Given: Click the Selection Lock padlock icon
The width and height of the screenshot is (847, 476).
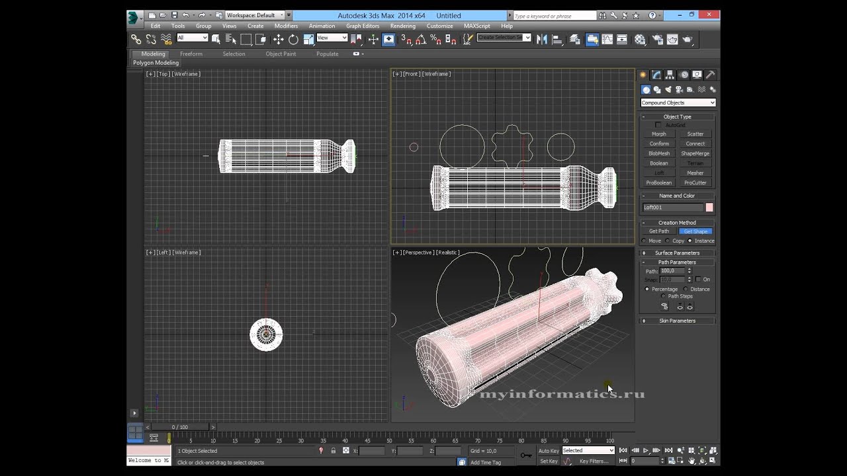Looking at the screenshot, I should [x=334, y=451].
